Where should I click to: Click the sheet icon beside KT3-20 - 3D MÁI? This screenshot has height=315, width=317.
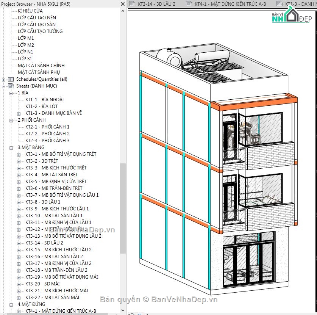click(x=23, y=284)
